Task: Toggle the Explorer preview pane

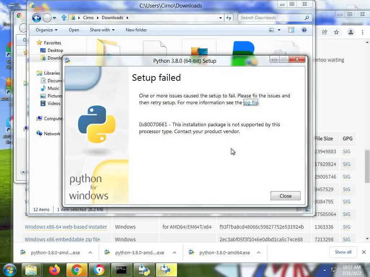Action: click(x=291, y=30)
